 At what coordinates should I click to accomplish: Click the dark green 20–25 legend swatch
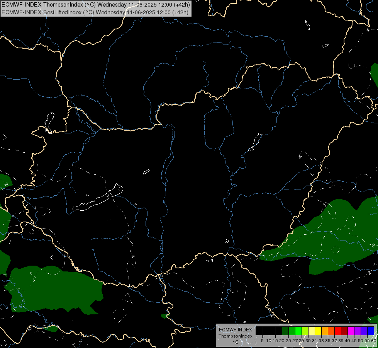[x=285, y=331]
